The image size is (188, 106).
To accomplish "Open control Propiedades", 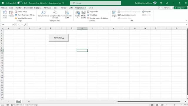I will coord(93,12).
